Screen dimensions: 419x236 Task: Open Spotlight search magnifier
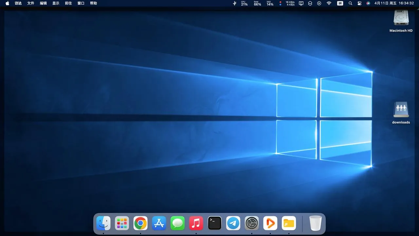[350, 3]
